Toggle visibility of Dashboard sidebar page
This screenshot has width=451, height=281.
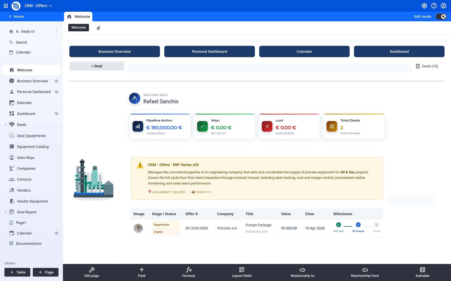coord(56,114)
